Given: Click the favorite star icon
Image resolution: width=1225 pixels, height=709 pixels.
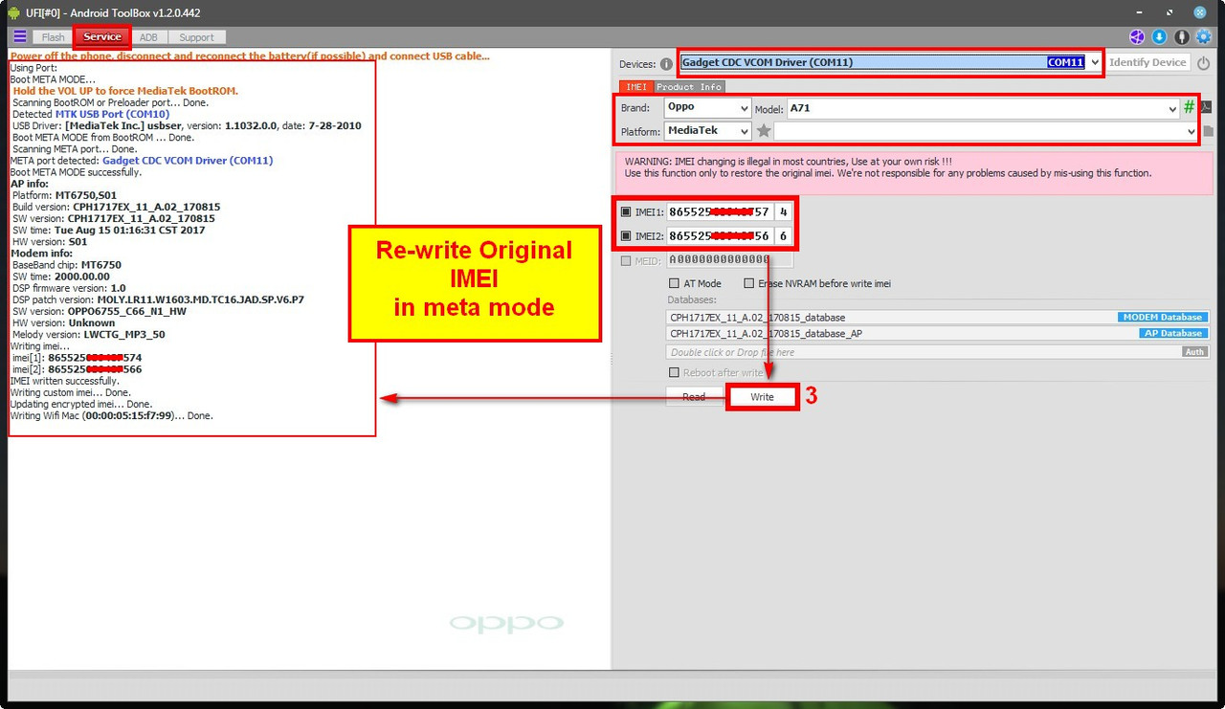Looking at the screenshot, I should click(764, 131).
